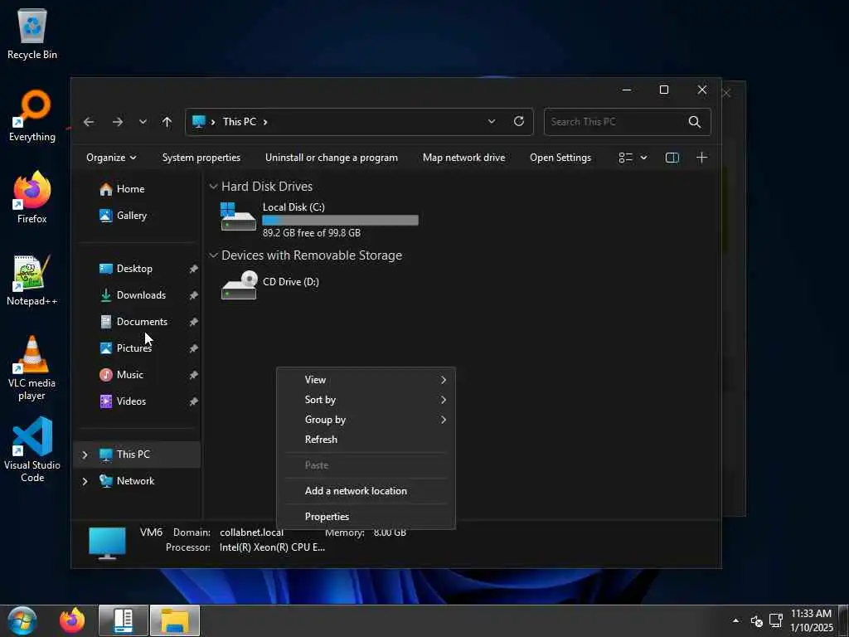
Task: Select the Recycle Bin desktop icon
Action: [x=32, y=34]
